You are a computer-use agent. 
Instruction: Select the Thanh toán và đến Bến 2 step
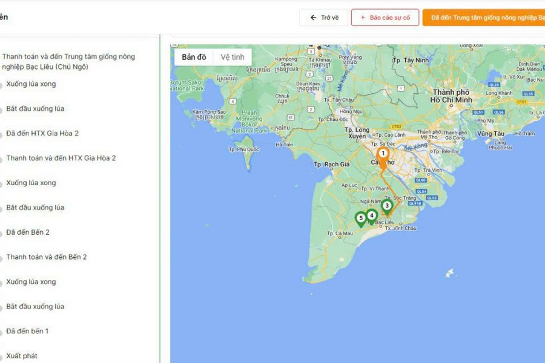[x=47, y=257]
